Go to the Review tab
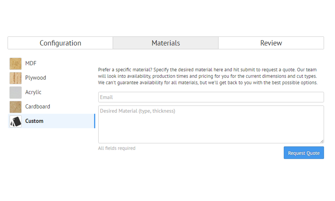 [x=271, y=43]
